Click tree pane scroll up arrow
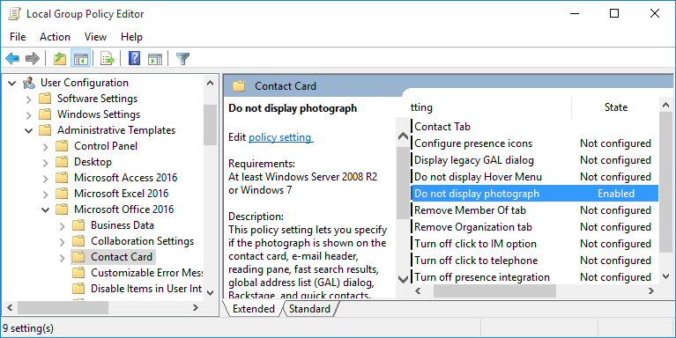676x338 pixels. click(x=210, y=83)
